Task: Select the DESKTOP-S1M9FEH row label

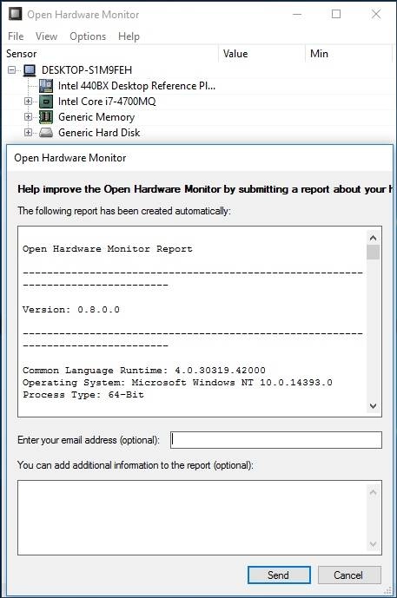Action: pyautogui.click(x=87, y=70)
